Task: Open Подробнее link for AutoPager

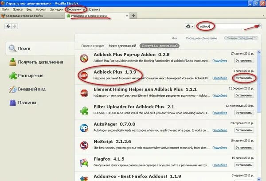Action: [x=220, y=130]
